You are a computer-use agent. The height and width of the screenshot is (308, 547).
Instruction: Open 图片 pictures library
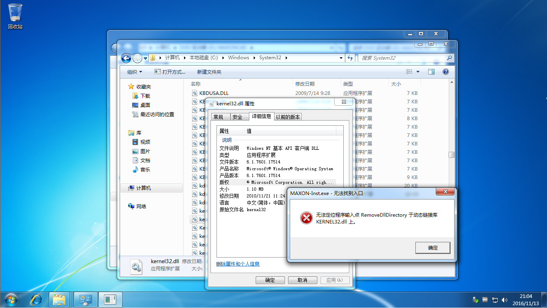tap(141, 151)
